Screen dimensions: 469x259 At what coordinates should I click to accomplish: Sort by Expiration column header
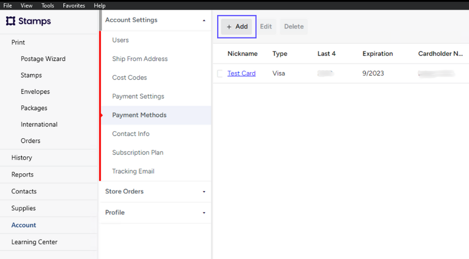coord(378,54)
